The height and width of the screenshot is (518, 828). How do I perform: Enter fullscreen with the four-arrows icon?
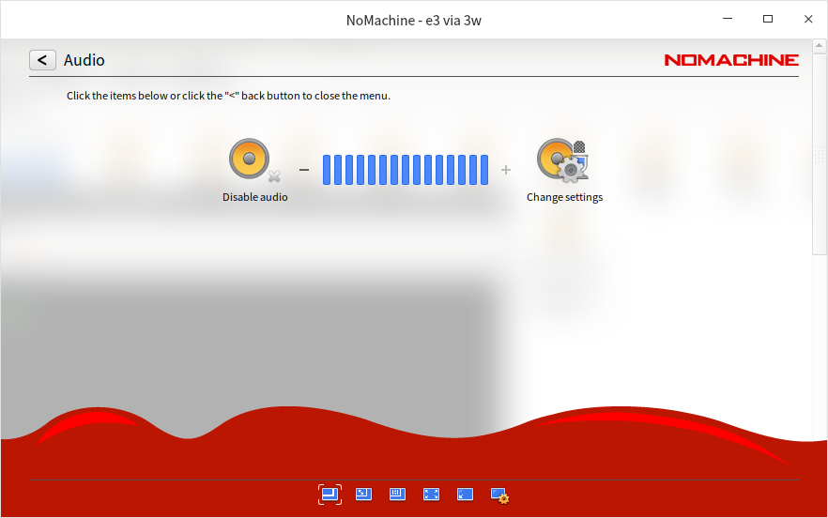pos(432,495)
